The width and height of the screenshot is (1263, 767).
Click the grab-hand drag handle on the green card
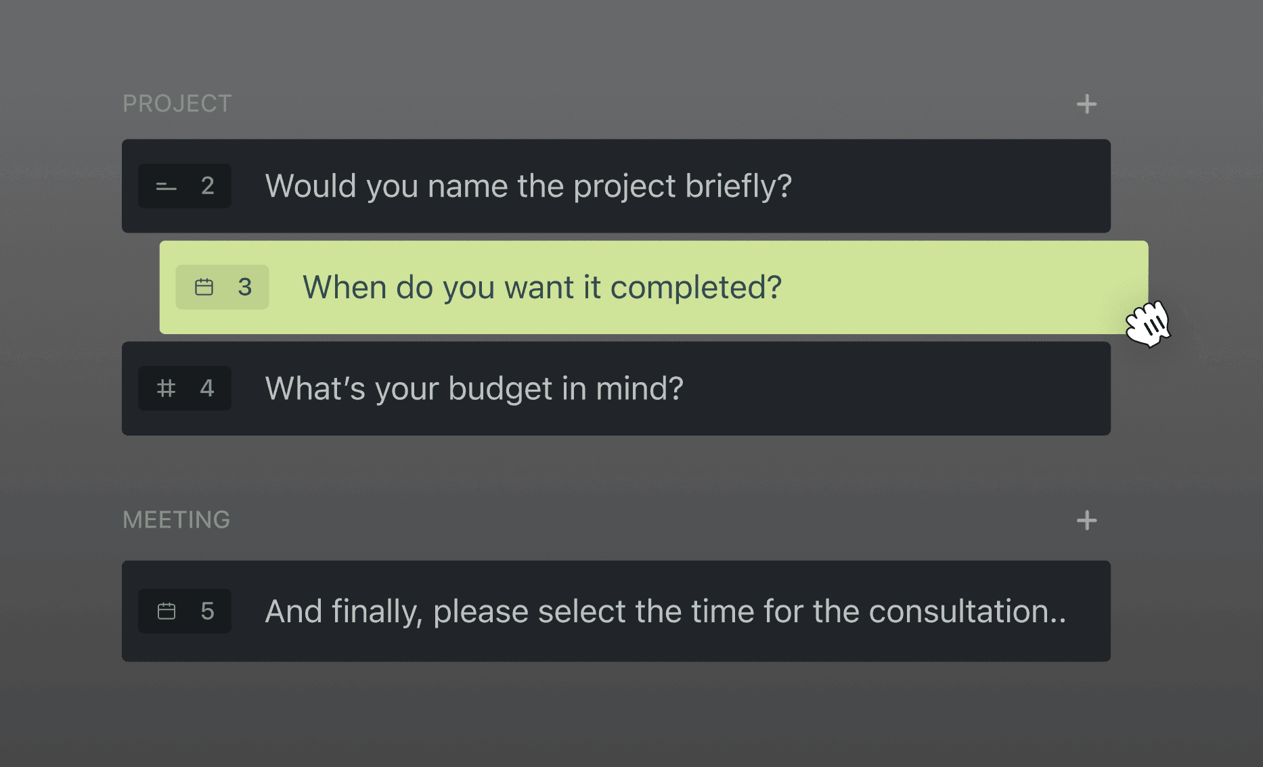coord(1148,323)
